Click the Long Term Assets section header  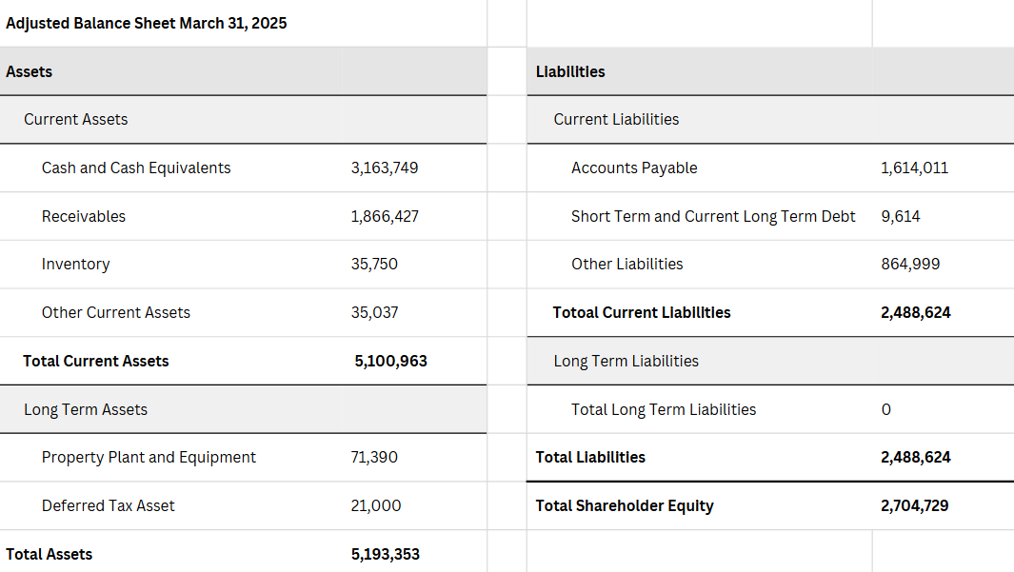tap(86, 409)
